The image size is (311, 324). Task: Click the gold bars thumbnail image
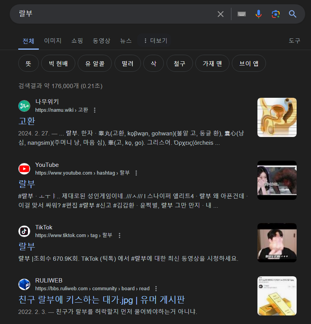[x=277, y=296]
